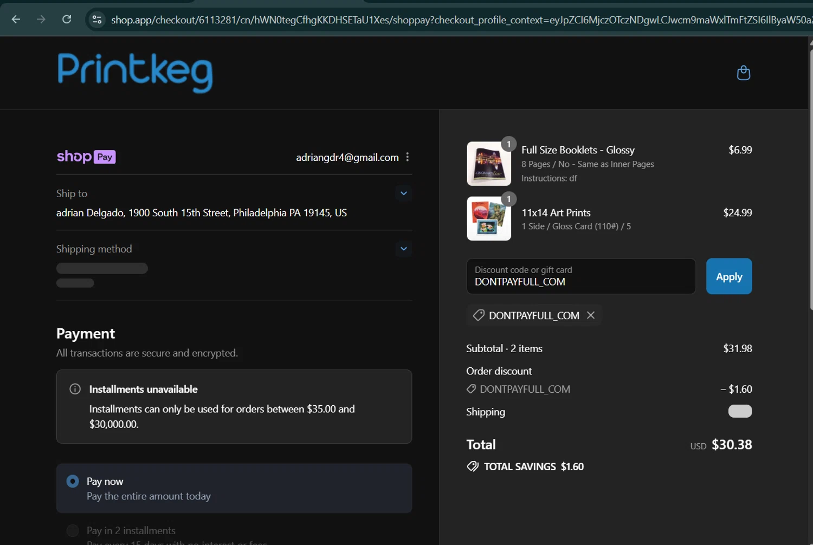Click the 11x14 Art Prints title

pyautogui.click(x=556, y=213)
